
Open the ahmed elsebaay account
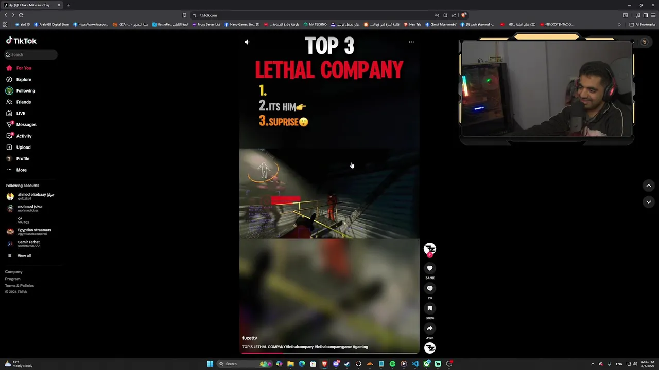tap(30, 196)
